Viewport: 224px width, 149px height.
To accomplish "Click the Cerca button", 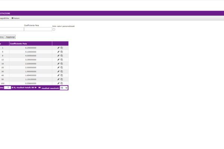I will click(1, 37).
